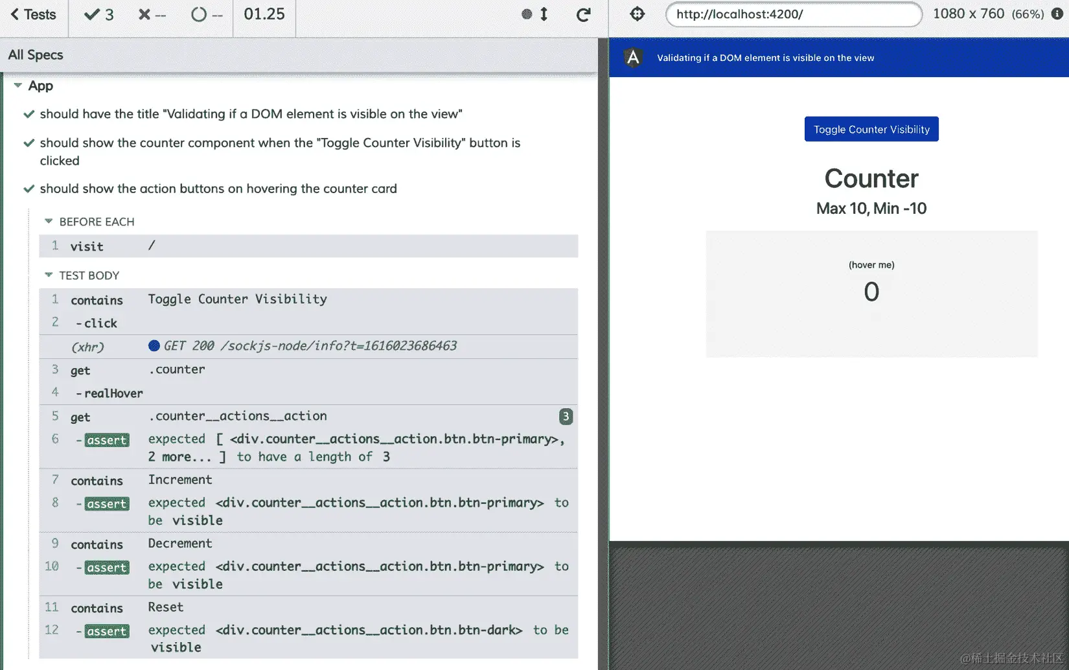This screenshot has width=1069, height=670.
Task: Click the passed tests checkmark counter
Action: tap(99, 15)
